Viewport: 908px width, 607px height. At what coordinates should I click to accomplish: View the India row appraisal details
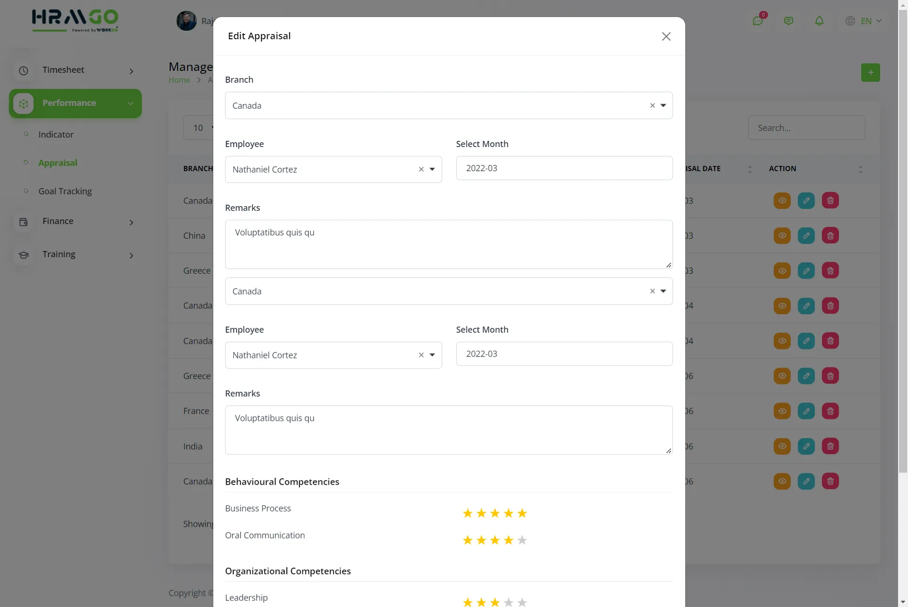782,446
